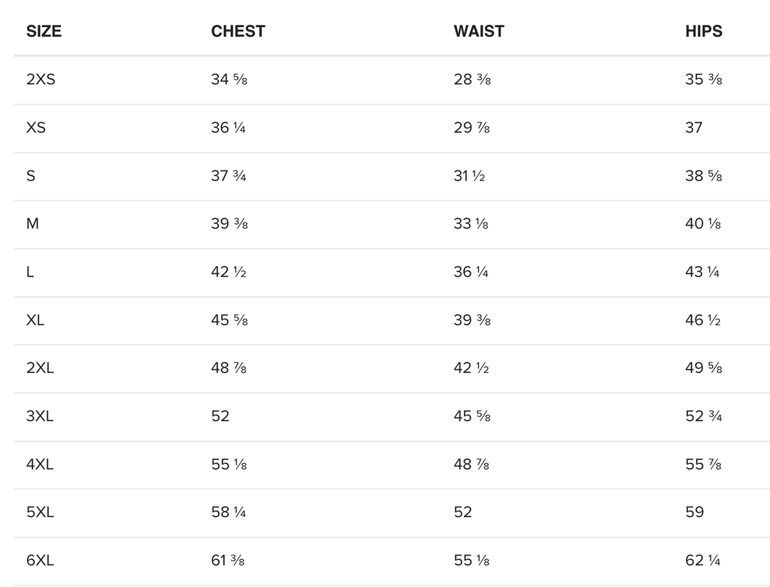
Task: Click the hips value 59 for 5XL
Action: (x=694, y=513)
